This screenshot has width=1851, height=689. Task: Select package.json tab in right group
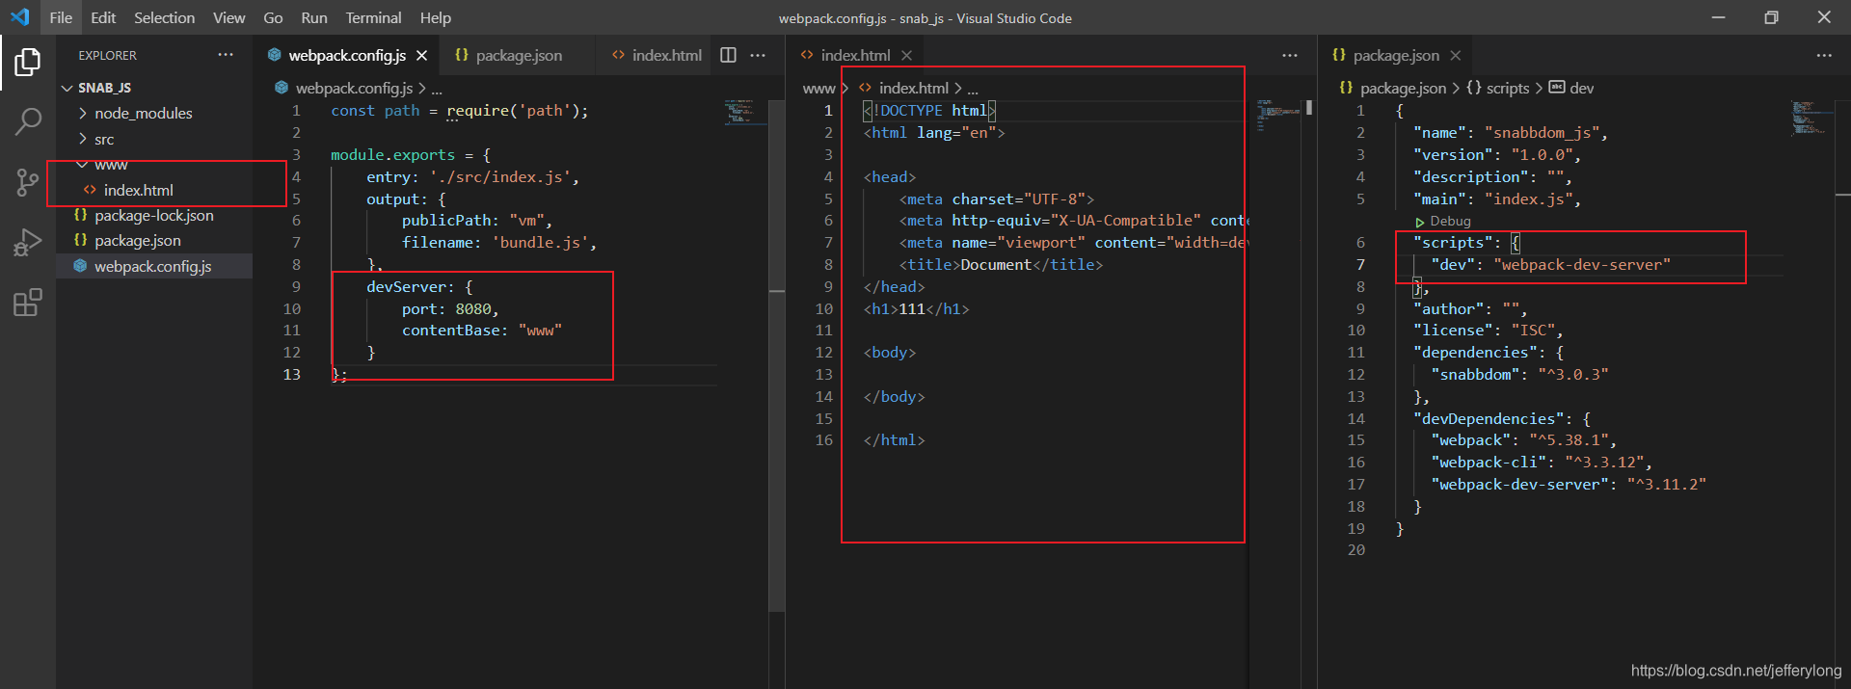click(1396, 56)
